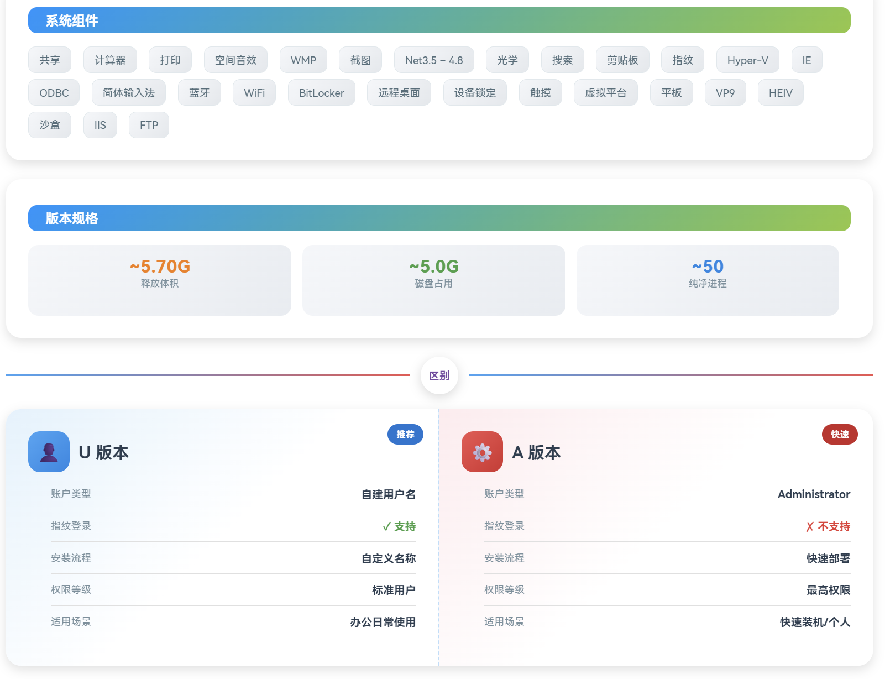Click the 空间音效 tag
Screen dimensions: 885x679
pyautogui.click(x=235, y=60)
